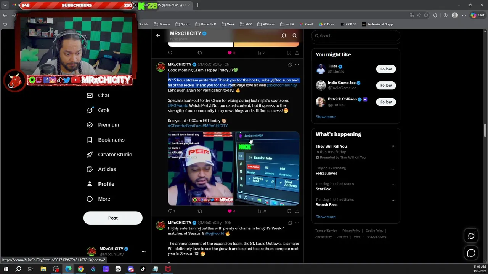Screen dimensions: 488x274
Task: Go to Profile in the sidebar
Action: 101,184
